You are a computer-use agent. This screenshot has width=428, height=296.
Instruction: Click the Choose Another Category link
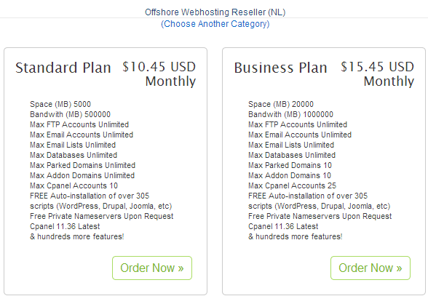coord(215,24)
